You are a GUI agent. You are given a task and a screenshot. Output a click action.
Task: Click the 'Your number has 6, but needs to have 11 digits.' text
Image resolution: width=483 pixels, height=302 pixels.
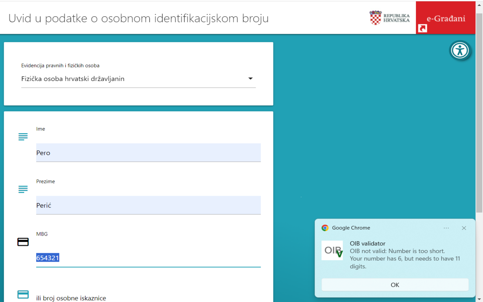coord(405,262)
